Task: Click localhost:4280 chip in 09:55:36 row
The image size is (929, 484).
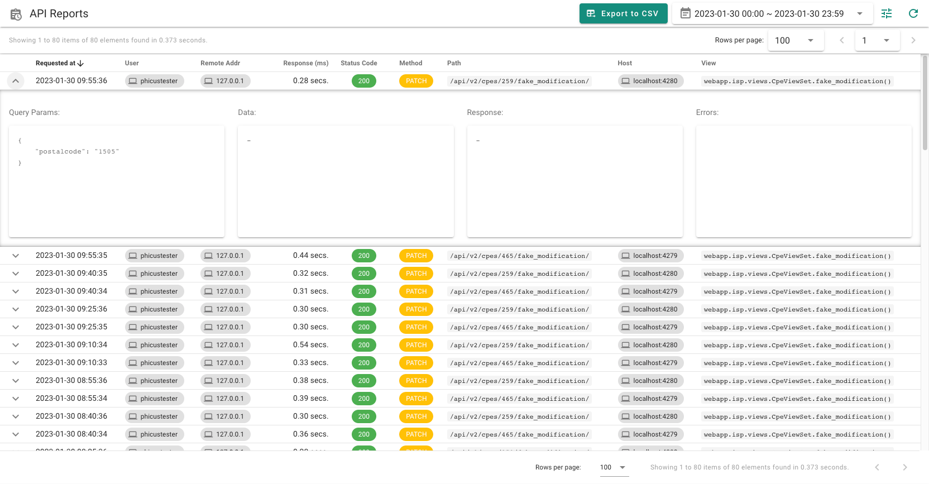Action: coord(650,81)
